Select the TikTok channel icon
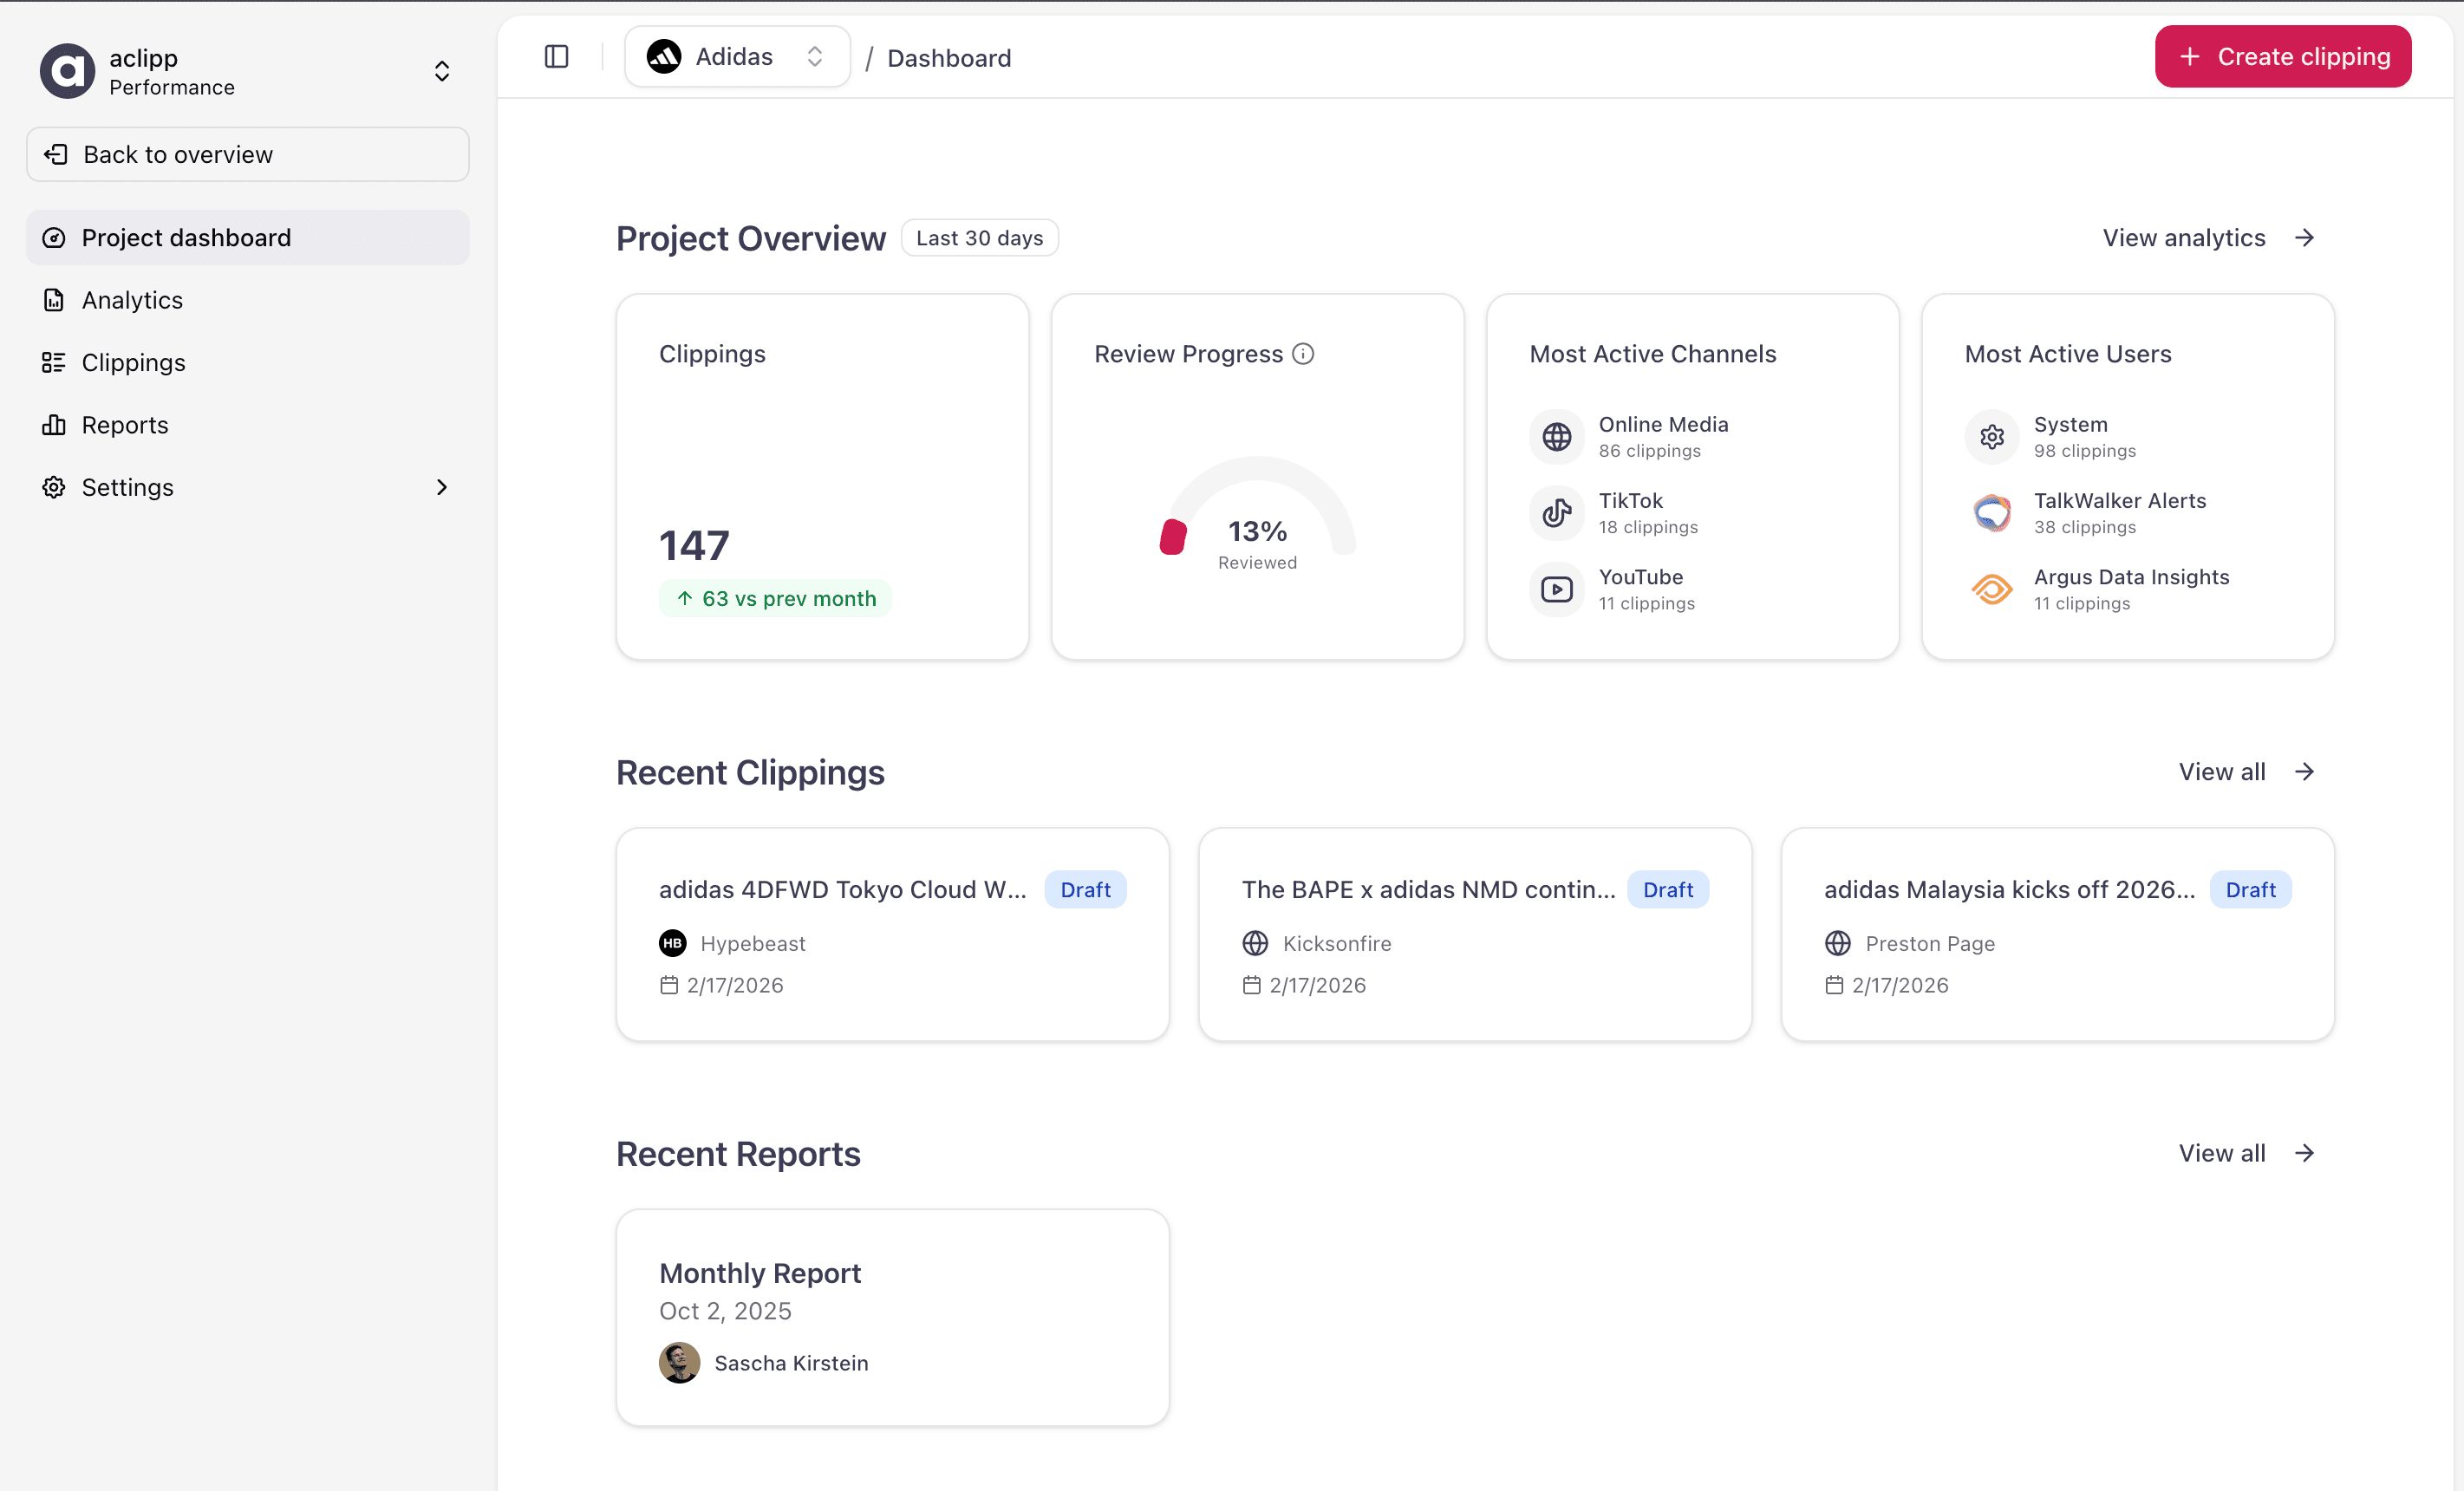The height and width of the screenshot is (1491, 2464). click(x=1556, y=513)
